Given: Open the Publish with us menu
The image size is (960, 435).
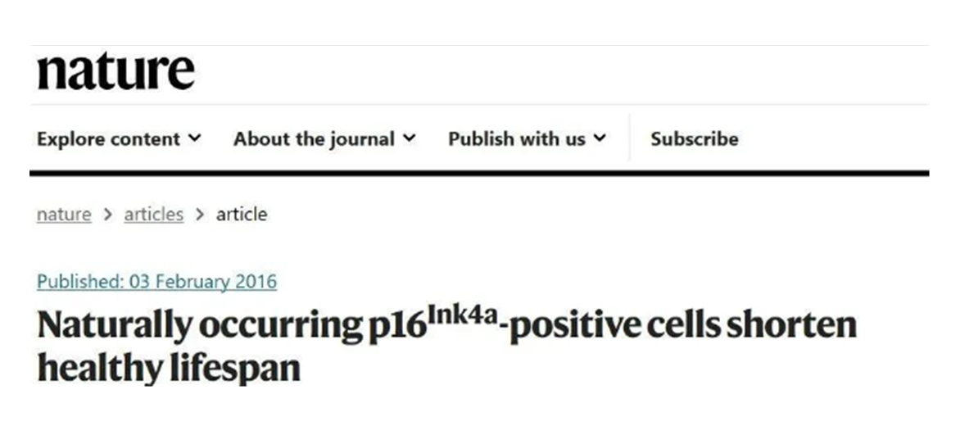Looking at the screenshot, I should coord(516,139).
